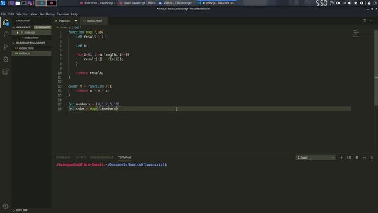Open the View menu
The width and height of the screenshot is (378, 213).
click(x=34, y=14)
